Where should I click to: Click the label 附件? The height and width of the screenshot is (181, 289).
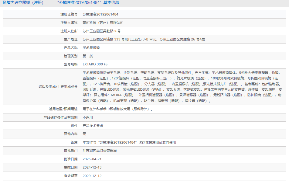click(x=74, y=126)
